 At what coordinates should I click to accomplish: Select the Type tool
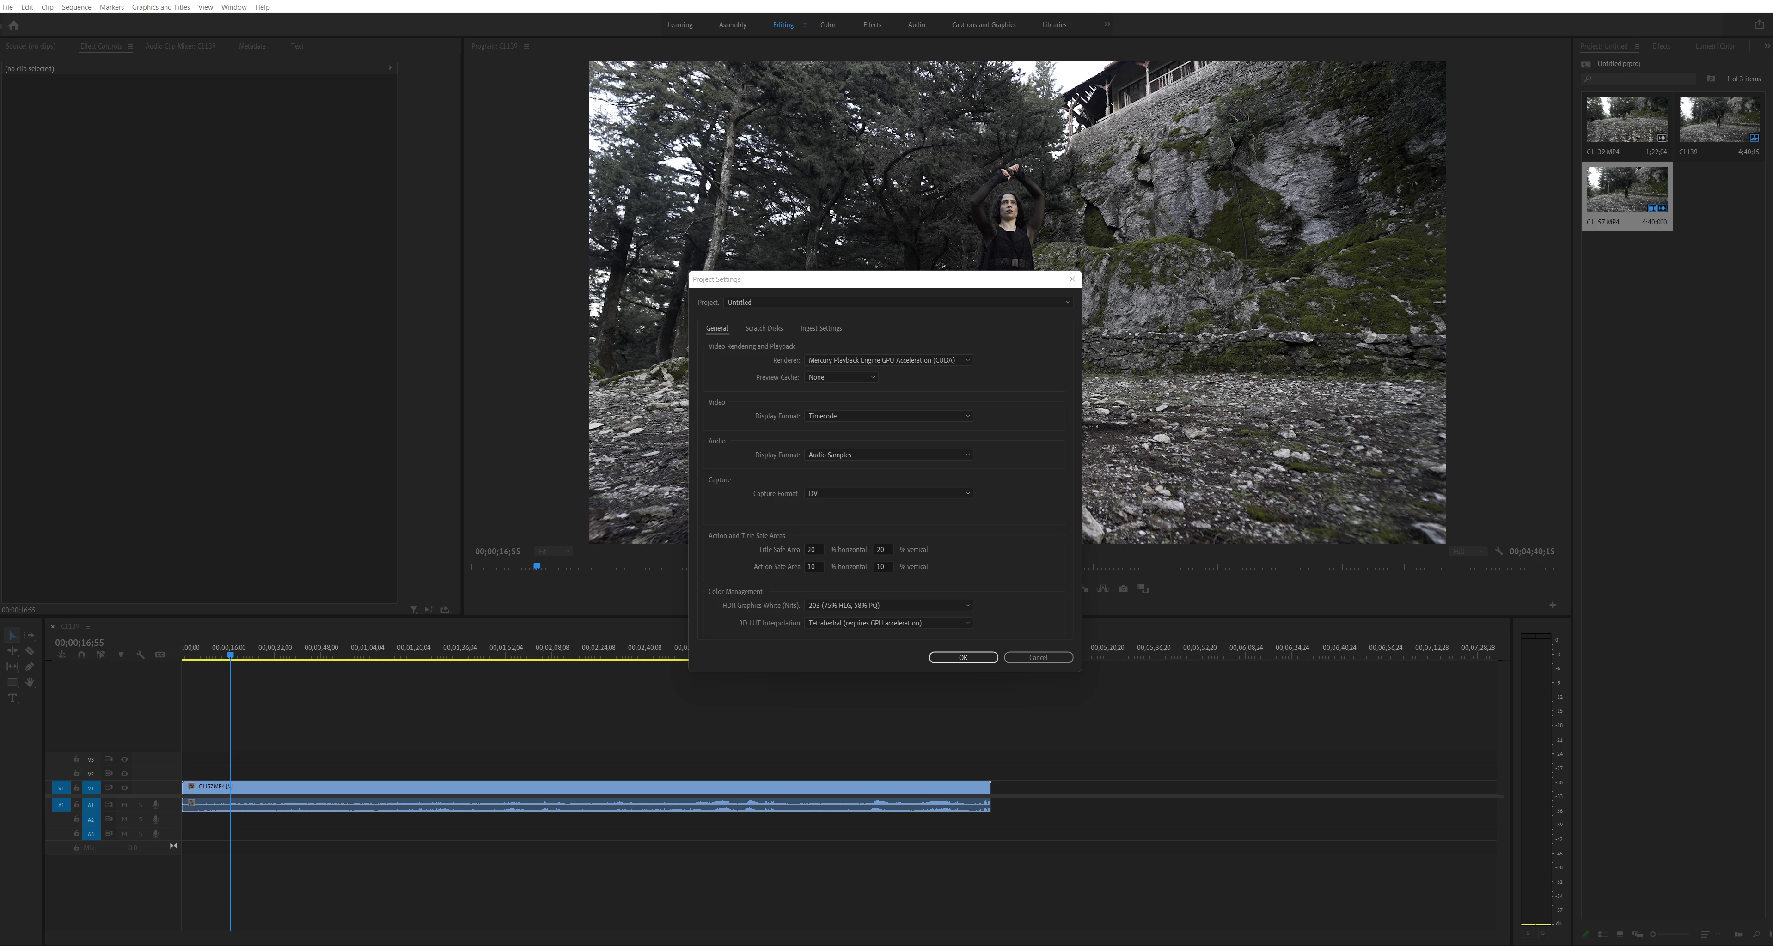pyautogui.click(x=12, y=698)
